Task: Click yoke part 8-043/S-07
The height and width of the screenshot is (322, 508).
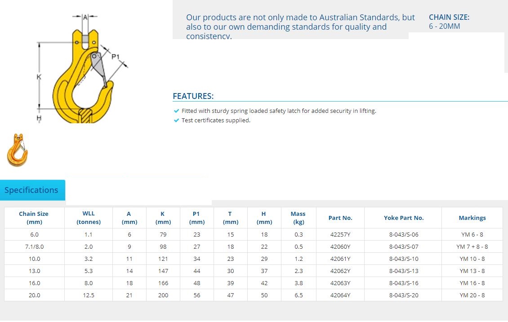Action: (404, 246)
